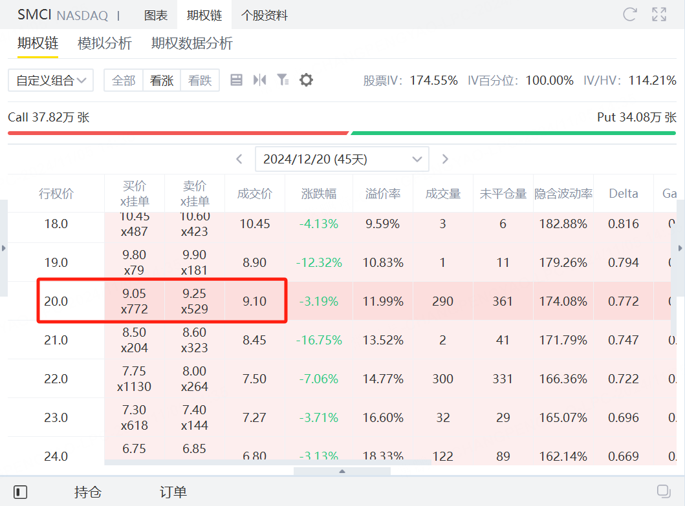Click implied volatility 174.08% cell
685x506 pixels.
coord(563,301)
